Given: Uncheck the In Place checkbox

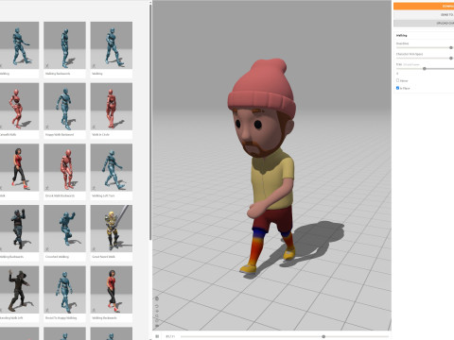Looking at the screenshot, I should [397, 88].
